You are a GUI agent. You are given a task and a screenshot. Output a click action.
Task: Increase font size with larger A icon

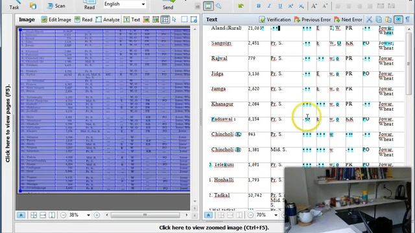coord(314,6)
